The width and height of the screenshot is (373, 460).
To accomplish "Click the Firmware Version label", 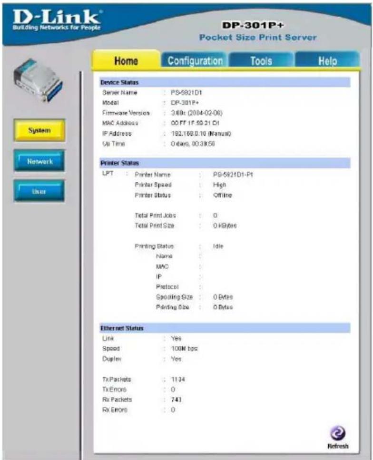I will click(x=126, y=113).
